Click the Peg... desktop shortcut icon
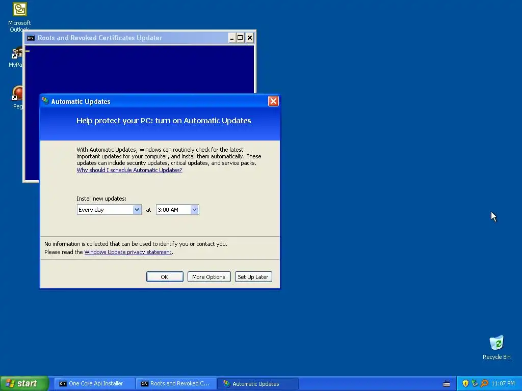 [x=17, y=97]
